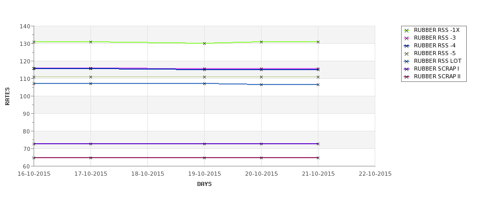Click the RSS LOT point at 20-10-2015
The height and width of the screenshot is (221, 504).
(x=262, y=84)
